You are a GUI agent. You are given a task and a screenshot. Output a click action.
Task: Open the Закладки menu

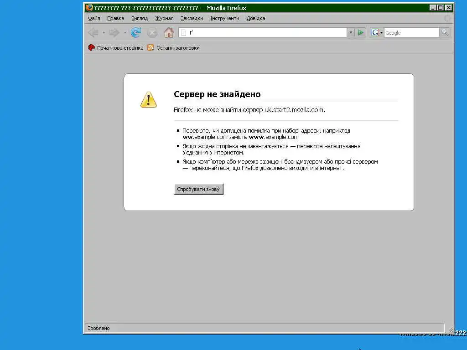point(192,18)
